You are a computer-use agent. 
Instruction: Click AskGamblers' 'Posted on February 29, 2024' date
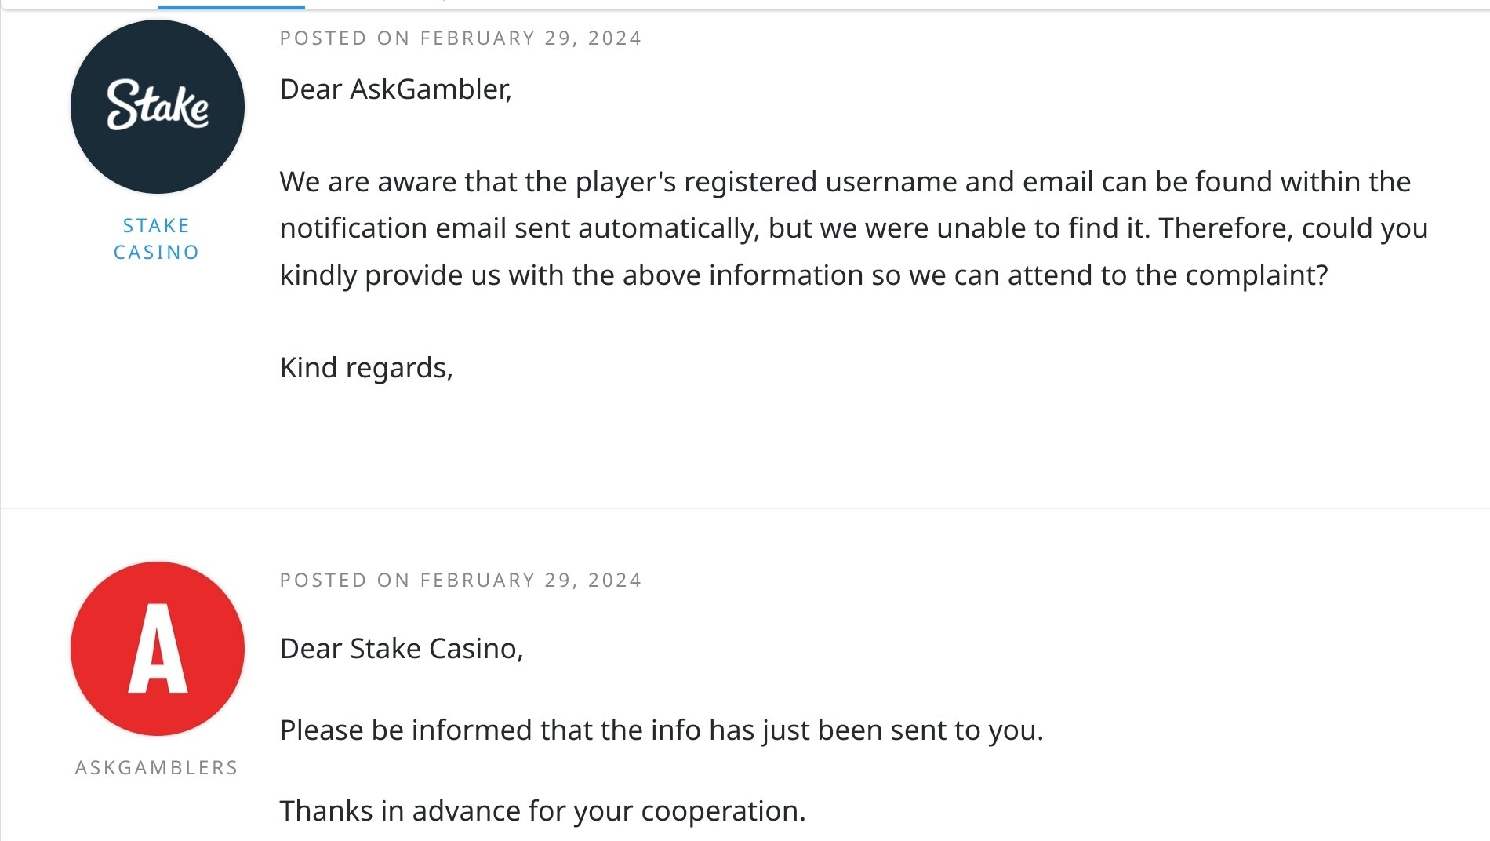point(460,581)
